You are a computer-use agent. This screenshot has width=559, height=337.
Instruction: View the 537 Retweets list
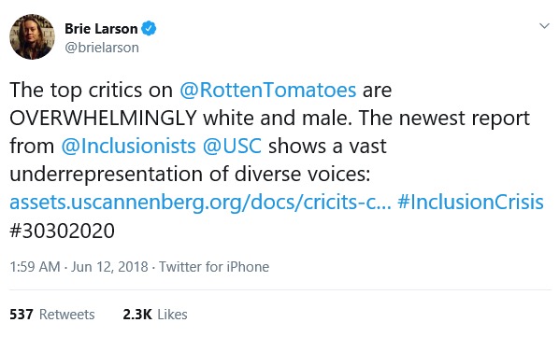[52, 315]
